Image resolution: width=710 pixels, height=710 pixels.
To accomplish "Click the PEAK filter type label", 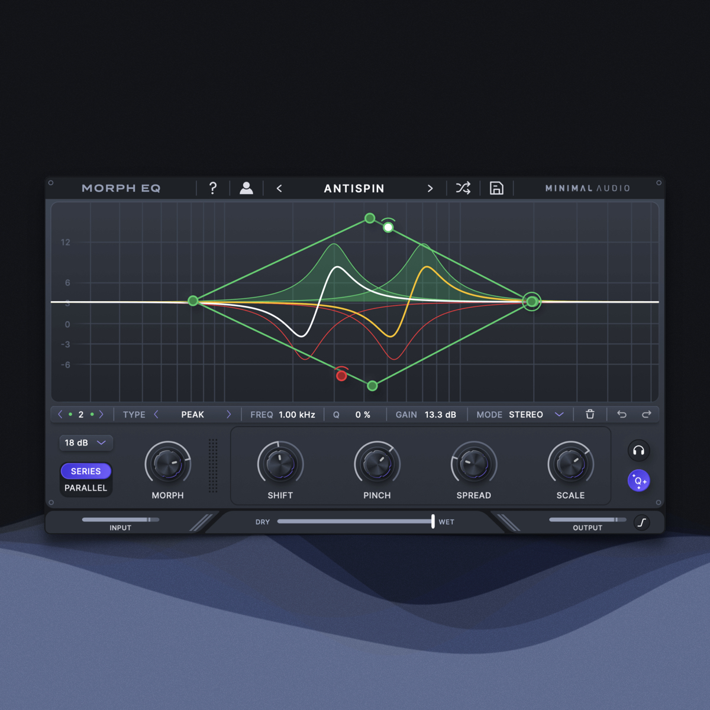I will point(192,415).
